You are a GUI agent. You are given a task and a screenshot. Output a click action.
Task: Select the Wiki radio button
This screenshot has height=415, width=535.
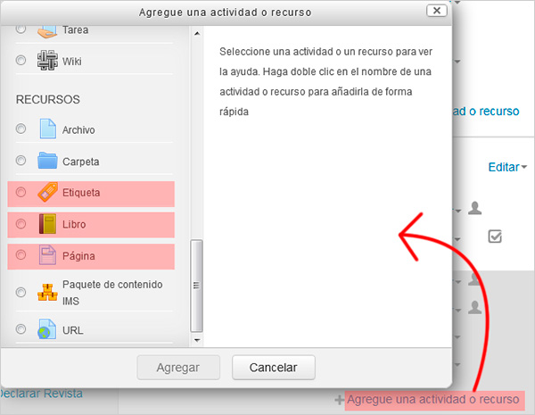[21, 62]
